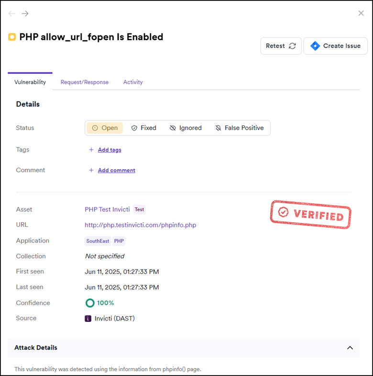The image size is (373, 376).
Task: Click the Details heading
Action: (28, 104)
